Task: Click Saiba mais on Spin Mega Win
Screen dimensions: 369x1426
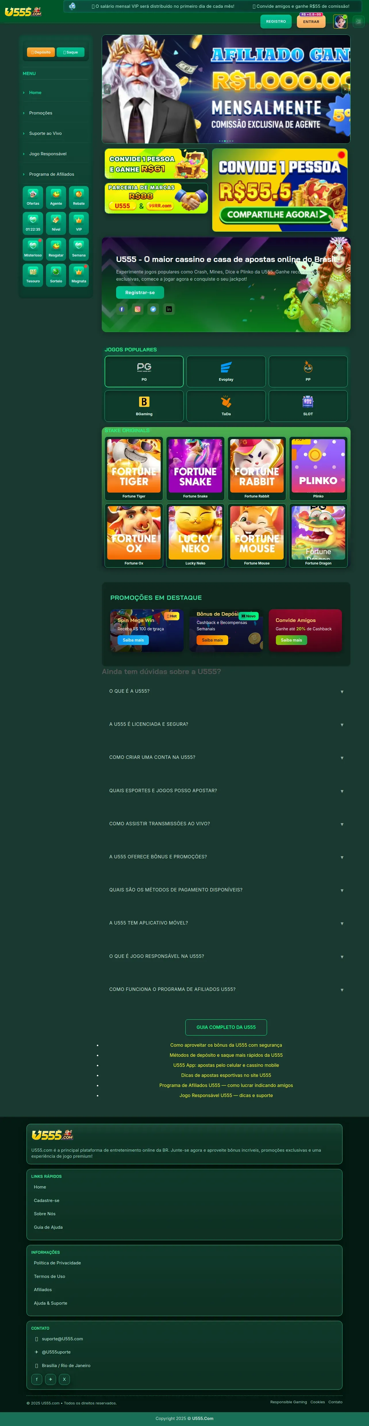Action: [x=133, y=640]
